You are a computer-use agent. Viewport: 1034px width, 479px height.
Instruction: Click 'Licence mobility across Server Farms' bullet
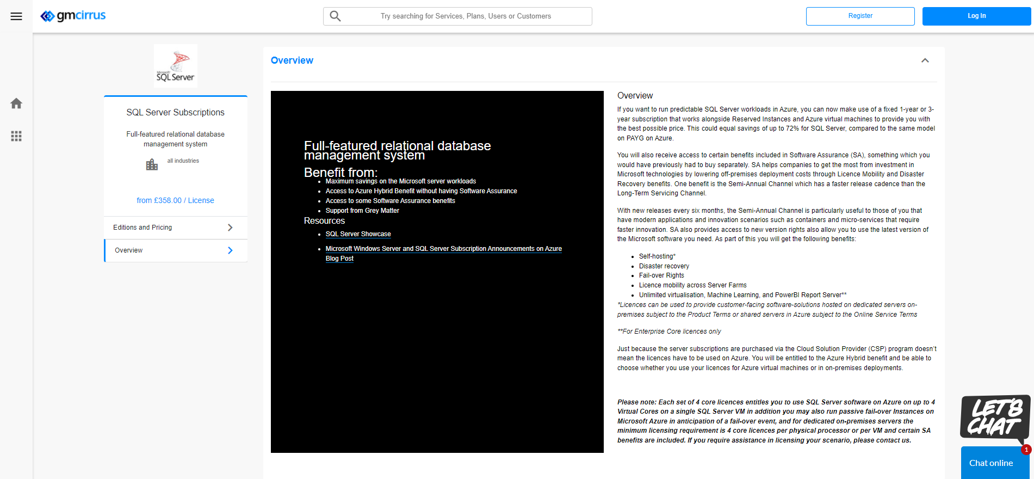693,285
